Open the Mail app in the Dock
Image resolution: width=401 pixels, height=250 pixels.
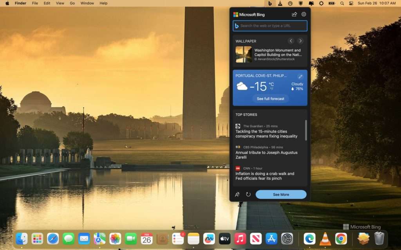point(84,239)
